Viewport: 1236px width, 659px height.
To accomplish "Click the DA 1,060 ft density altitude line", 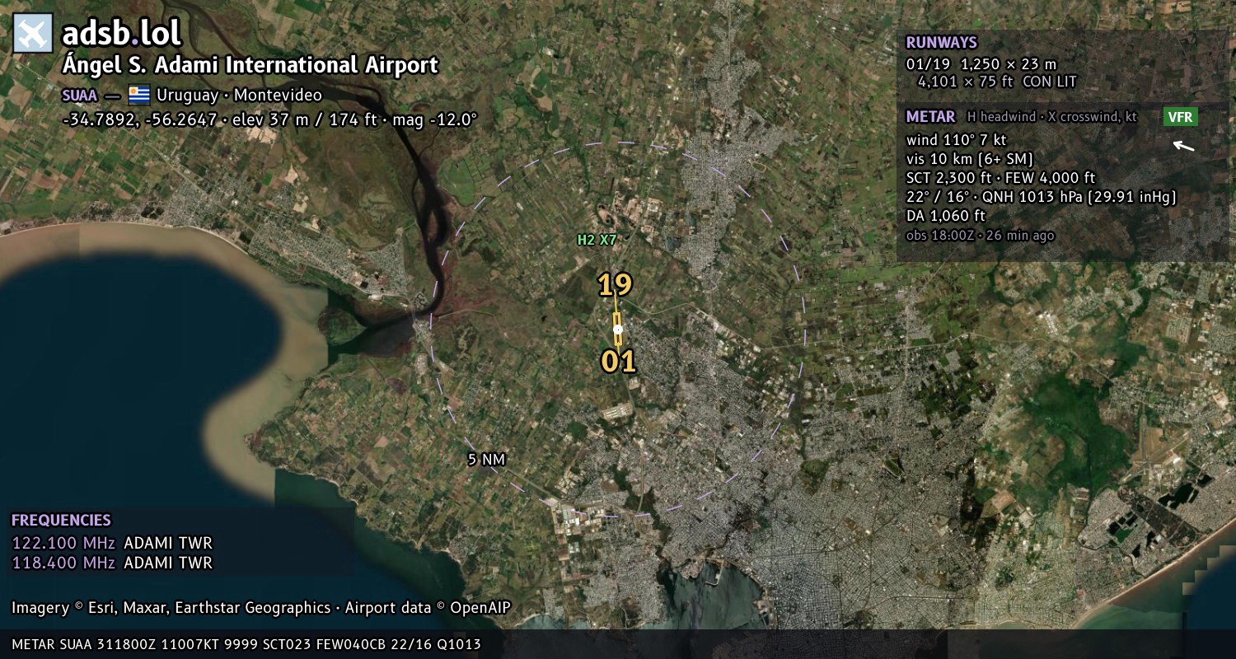I will tap(945, 216).
